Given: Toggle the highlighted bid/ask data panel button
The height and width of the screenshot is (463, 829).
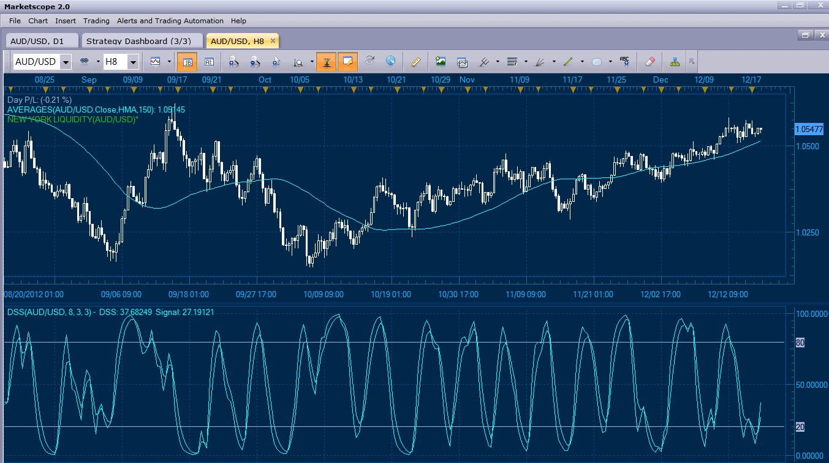Looking at the screenshot, I should [187, 62].
